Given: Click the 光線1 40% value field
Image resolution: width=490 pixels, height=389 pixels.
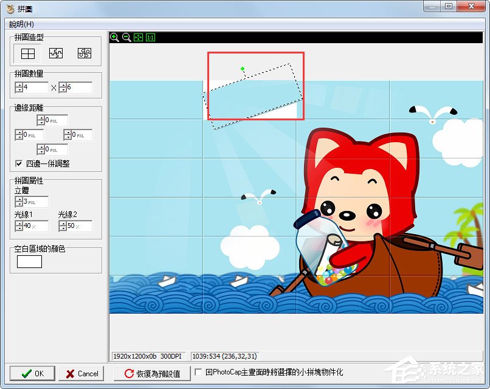Looking at the screenshot, I should click(36, 226).
